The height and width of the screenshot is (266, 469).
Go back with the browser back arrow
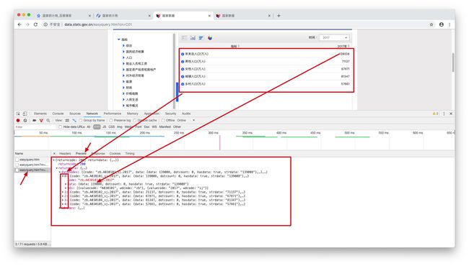click(x=19, y=24)
